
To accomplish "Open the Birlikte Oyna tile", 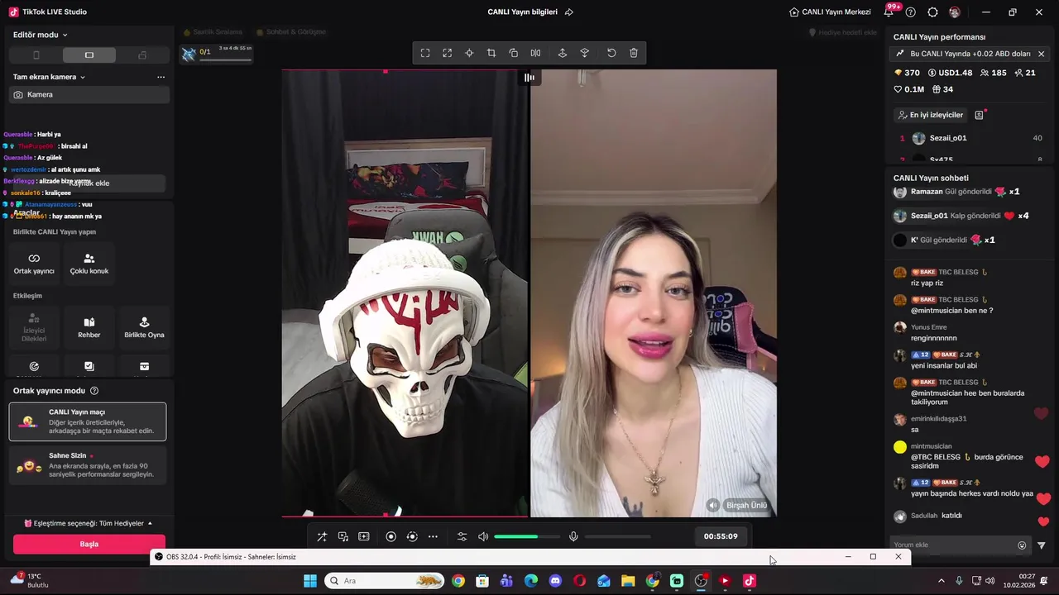I will click(x=144, y=327).
